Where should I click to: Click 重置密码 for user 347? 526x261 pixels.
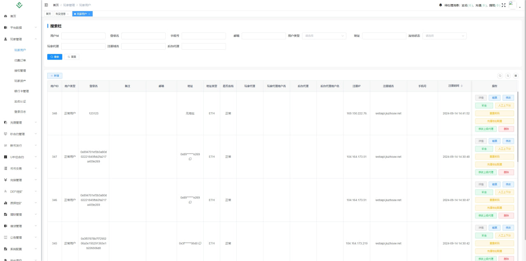(494, 157)
